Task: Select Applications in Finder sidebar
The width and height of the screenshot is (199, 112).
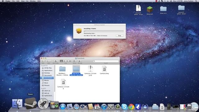Action: (47, 70)
